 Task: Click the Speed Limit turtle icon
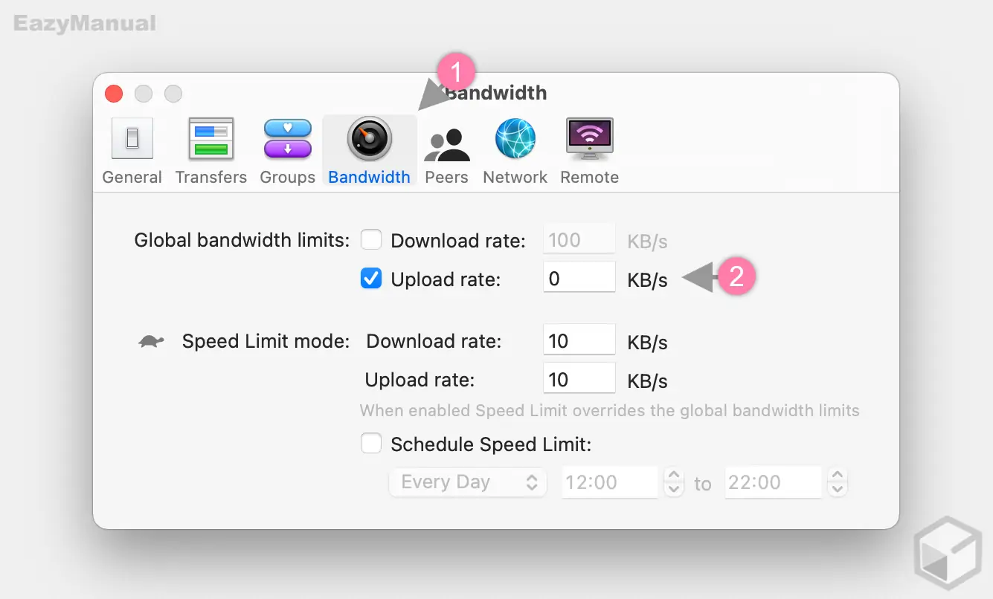pyautogui.click(x=152, y=342)
